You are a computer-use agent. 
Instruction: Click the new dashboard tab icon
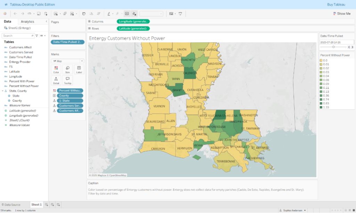[x=52, y=205]
